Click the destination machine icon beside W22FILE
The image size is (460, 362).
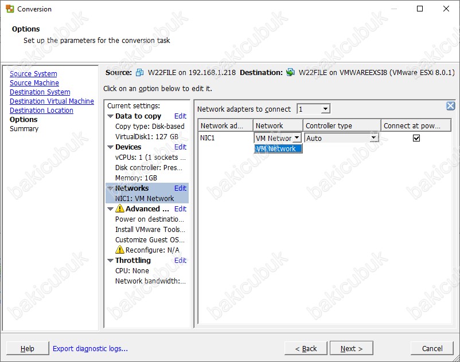pyautogui.click(x=290, y=72)
